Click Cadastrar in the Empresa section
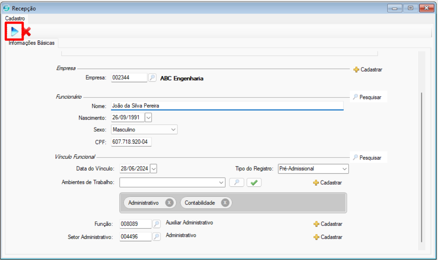The image size is (438, 260). [368, 69]
